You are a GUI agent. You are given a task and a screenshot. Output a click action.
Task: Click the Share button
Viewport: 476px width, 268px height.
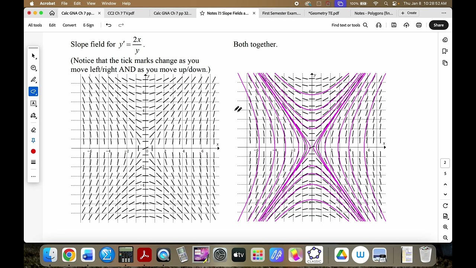point(438,25)
